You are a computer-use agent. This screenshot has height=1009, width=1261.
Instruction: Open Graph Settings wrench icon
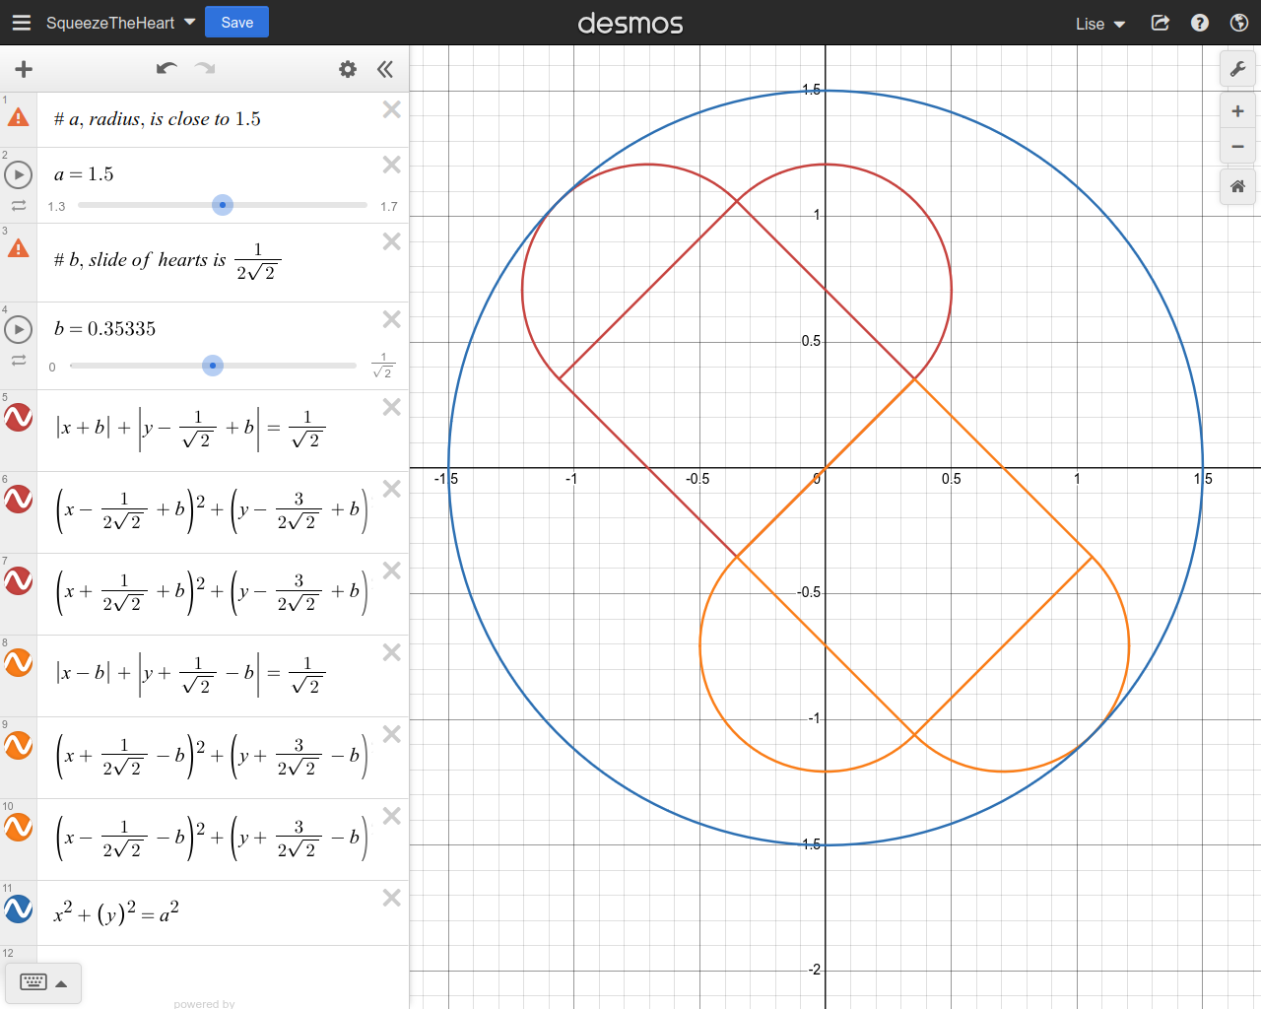click(x=1237, y=69)
